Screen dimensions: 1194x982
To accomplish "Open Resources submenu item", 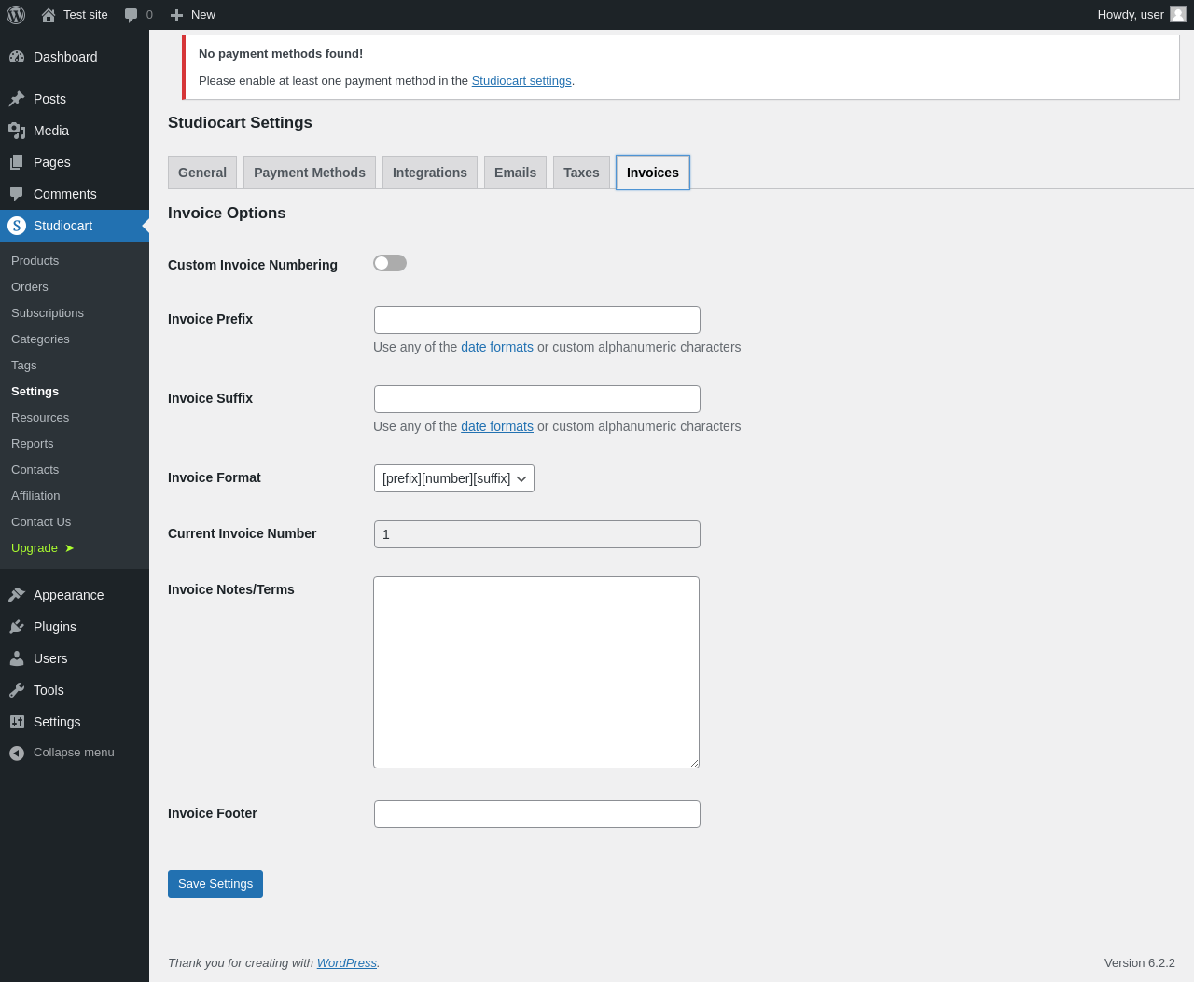I will pyautogui.click(x=75, y=418).
